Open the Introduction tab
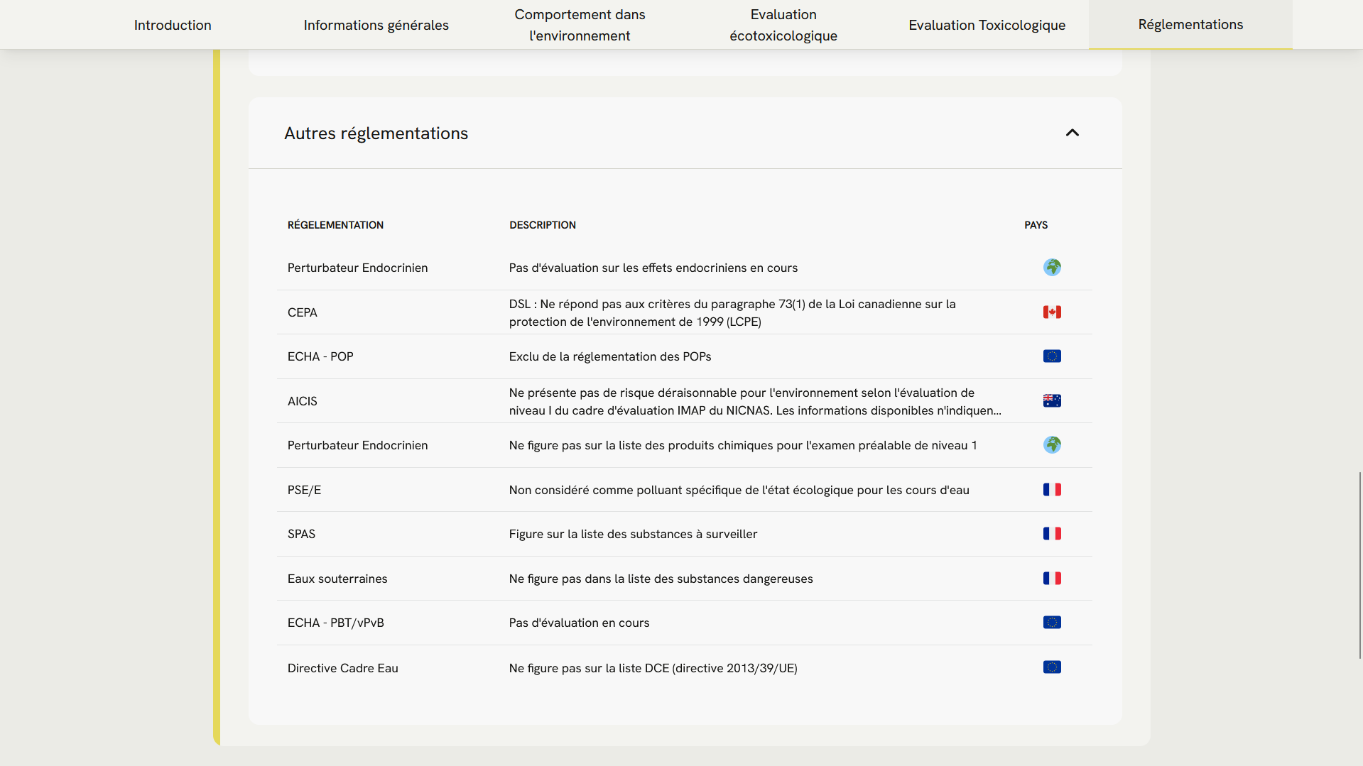Viewport: 1363px width, 766px height. (x=173, y=25)
